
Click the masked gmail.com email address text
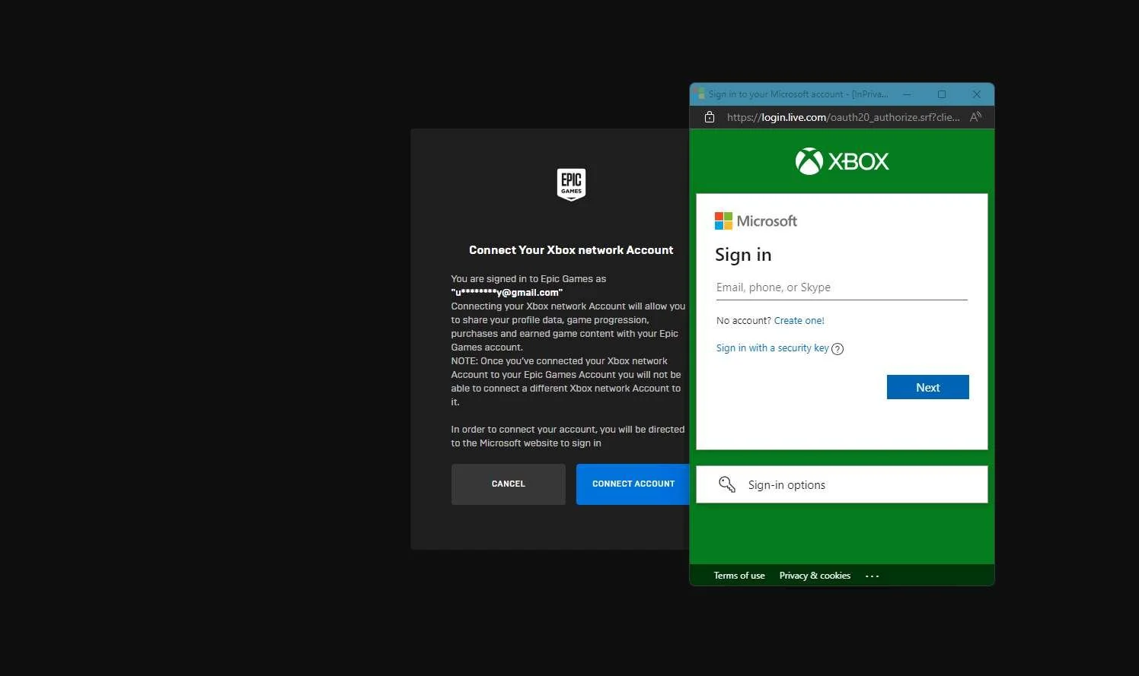507,293
